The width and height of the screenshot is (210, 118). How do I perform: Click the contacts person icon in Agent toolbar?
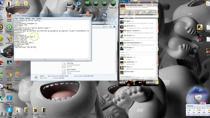click(130, 12)
